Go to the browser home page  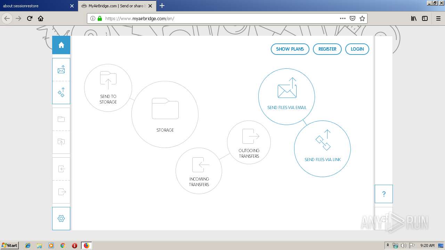(41, 18)
